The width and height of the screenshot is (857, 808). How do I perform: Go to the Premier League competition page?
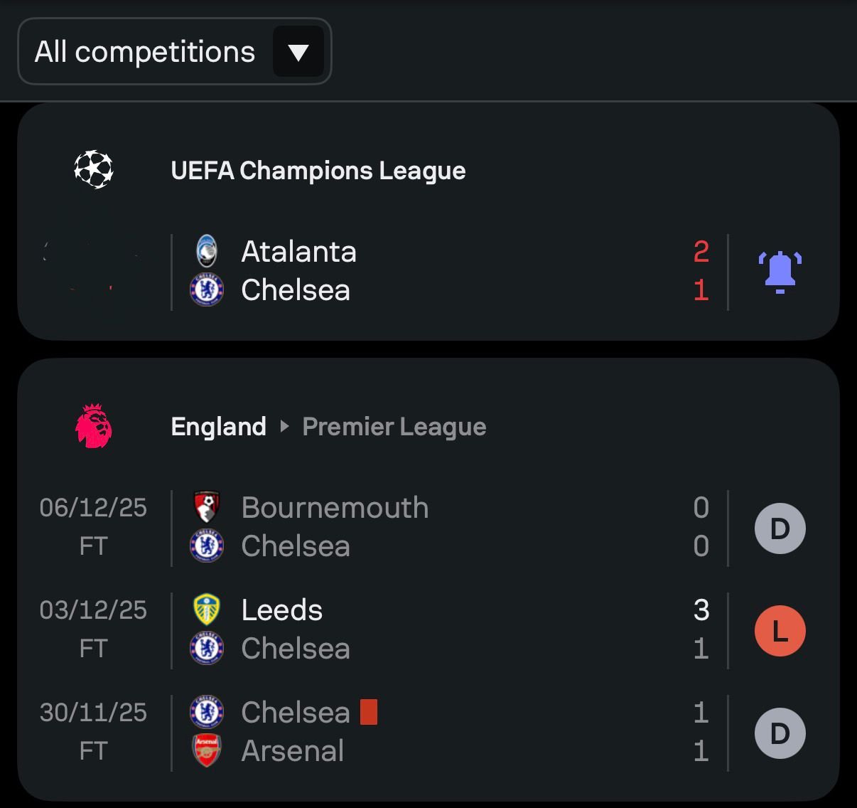394,427
